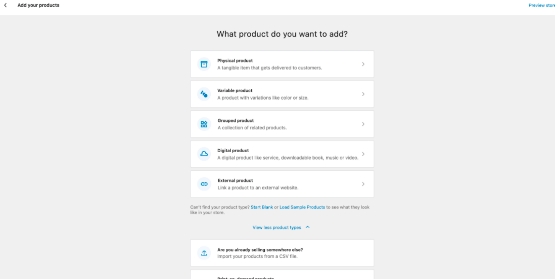Open Variable product via its right chevron

(x=363, y=94)
